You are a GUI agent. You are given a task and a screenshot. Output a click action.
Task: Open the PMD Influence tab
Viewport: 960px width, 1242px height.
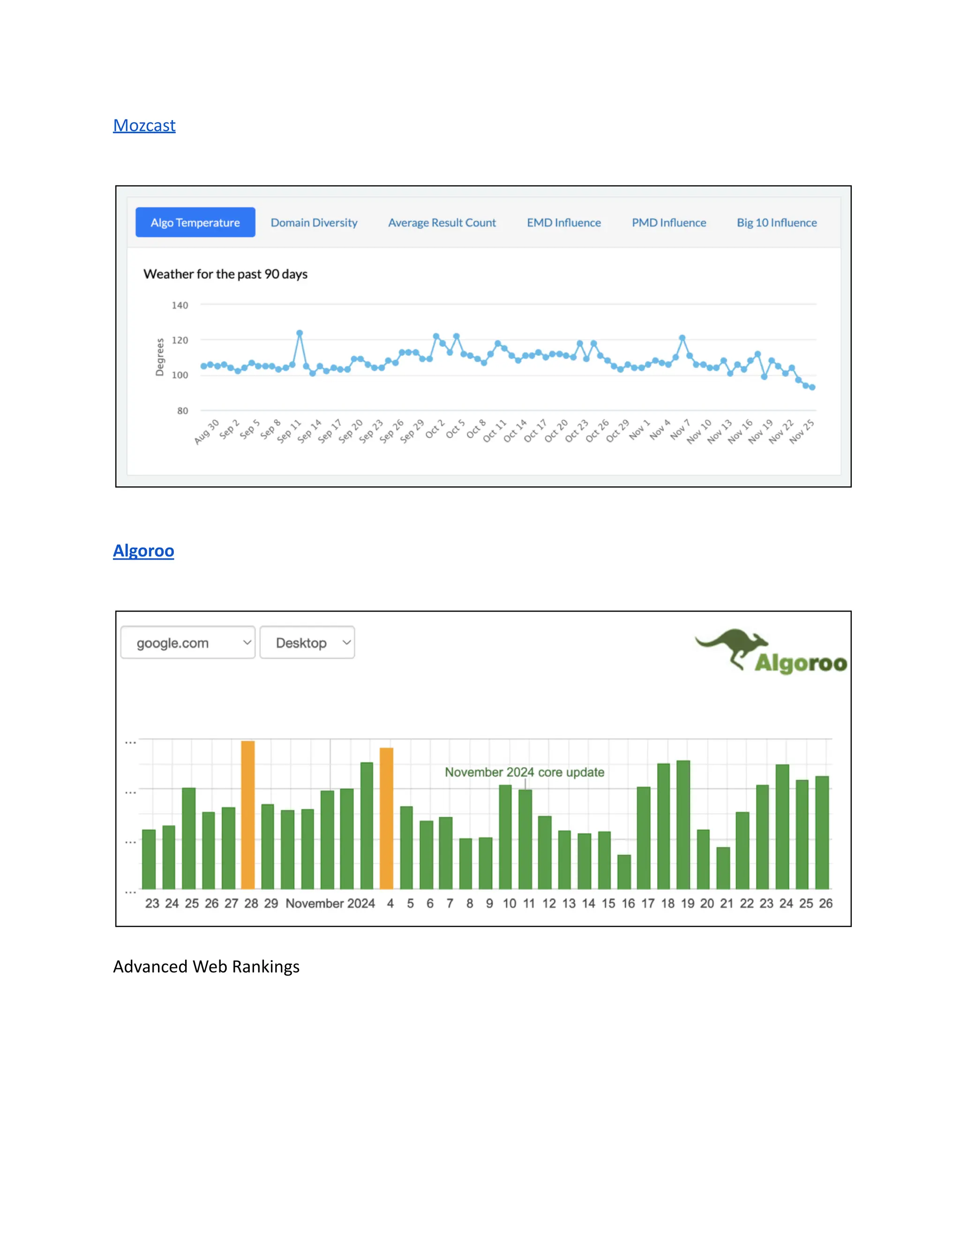pos(669,222)
